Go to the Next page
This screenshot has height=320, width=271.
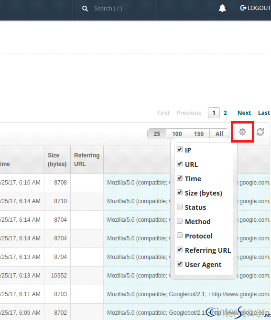click(244, 113)
